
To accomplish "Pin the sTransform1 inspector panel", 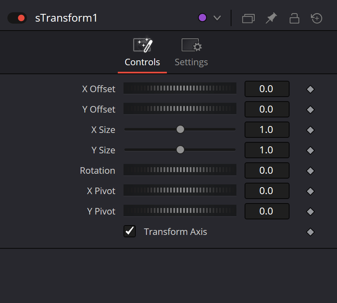I will pos(271,18).
